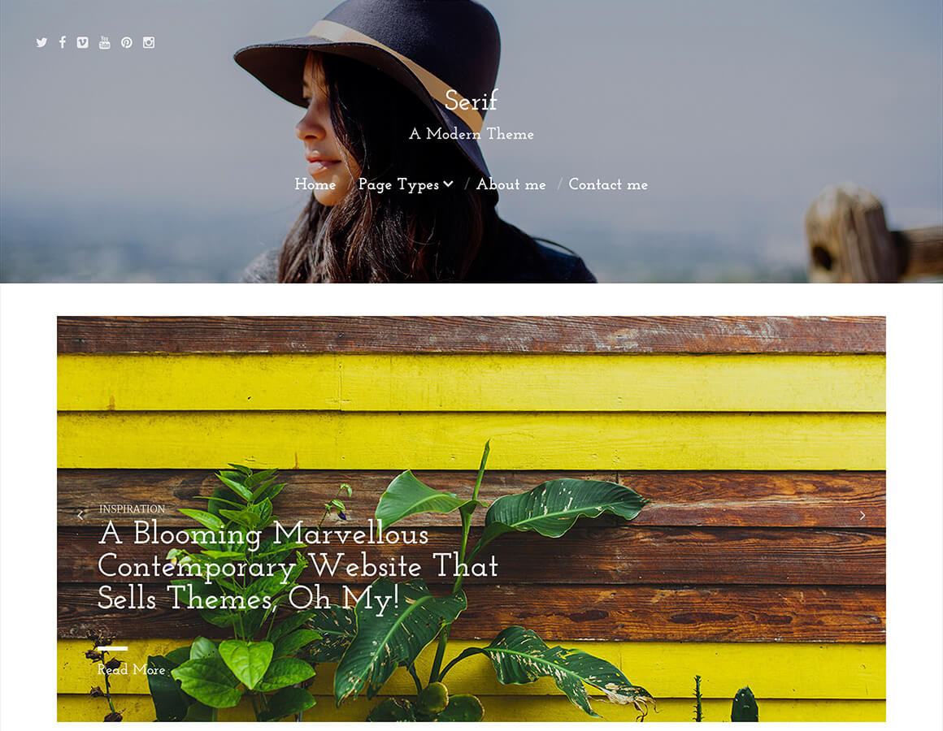943x731 pixels.
Task: Click the woman in hat header photo
Action: coord(471,141)
